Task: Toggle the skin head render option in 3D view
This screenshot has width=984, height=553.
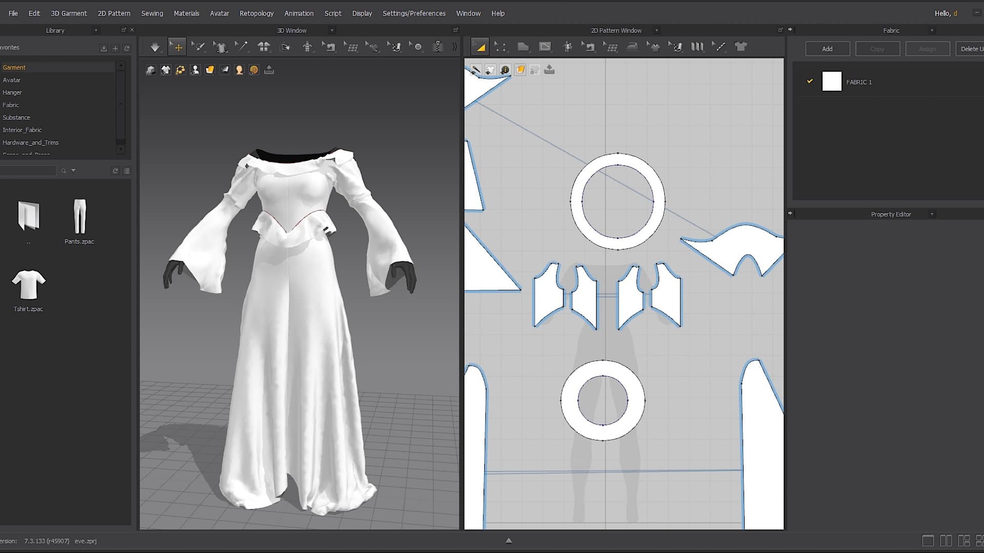Action: point(239,70)
